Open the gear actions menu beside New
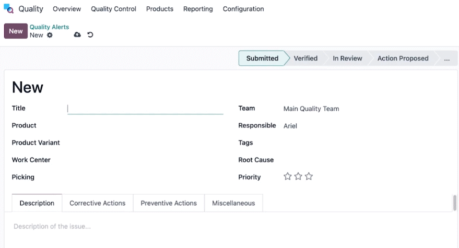Image resolution: width=459 pixels, height=248 pixels. coord(50,35)
